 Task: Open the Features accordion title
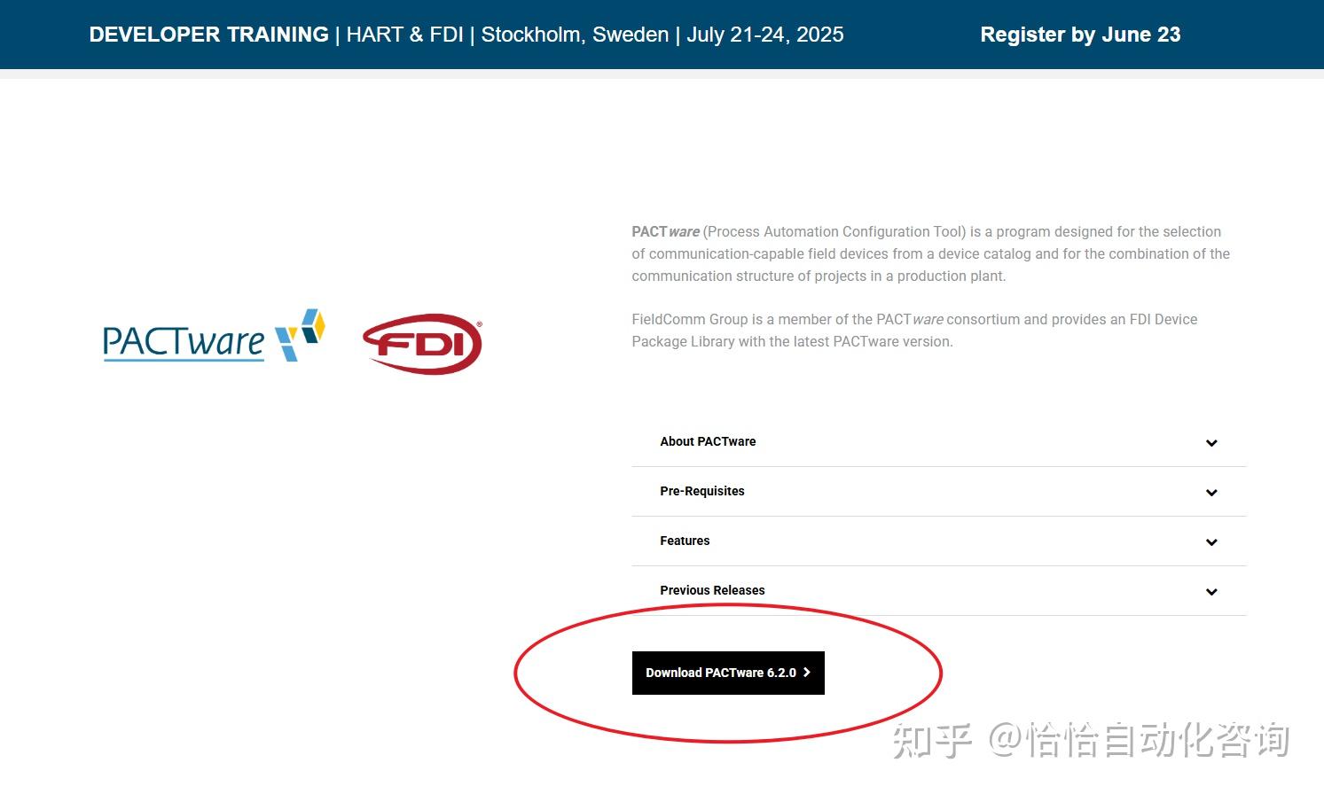(x=685, y=541)
